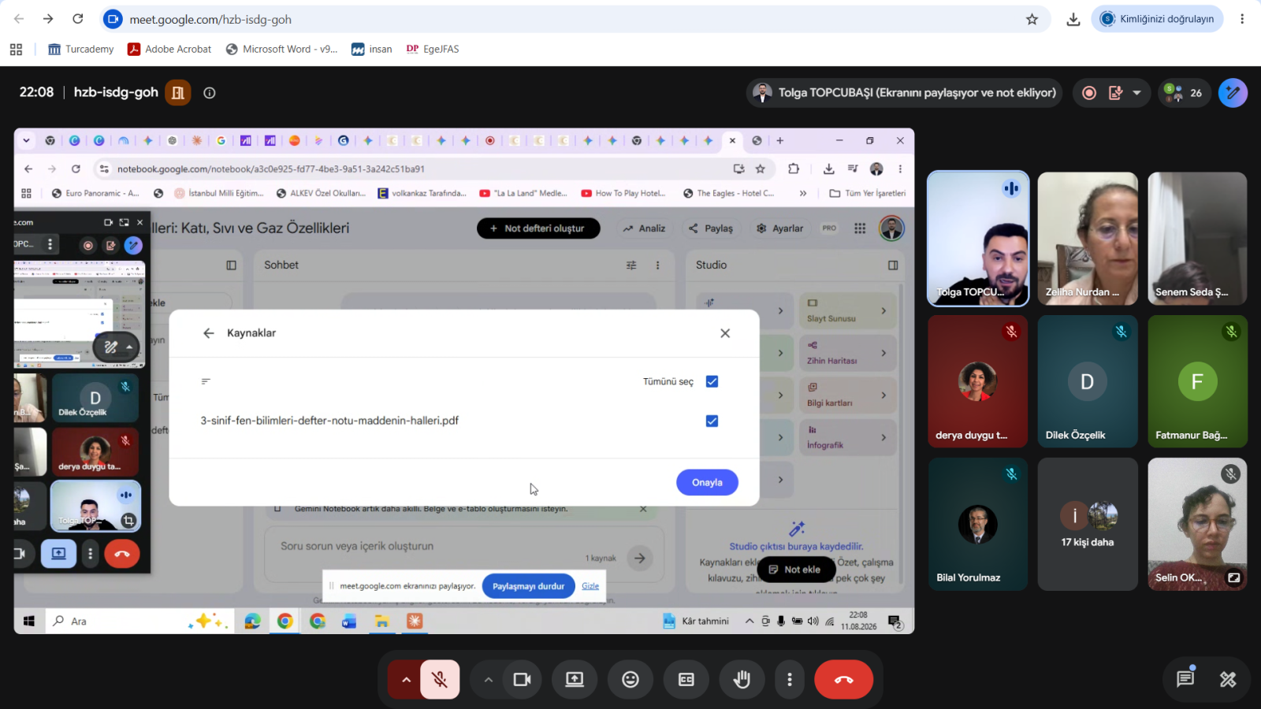Open the dropdown arrow beside the notes icon
This screenshot has width=1261, height=709.
(1136, 93)
